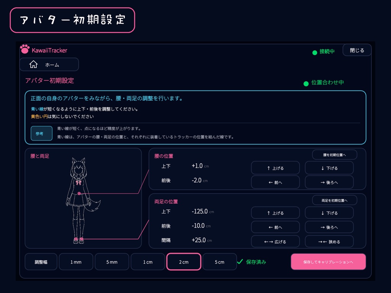The height and width of the screenshot is (293, 391).
Task: Open the 参考 reference button
Action: click(x=42, y=133)
